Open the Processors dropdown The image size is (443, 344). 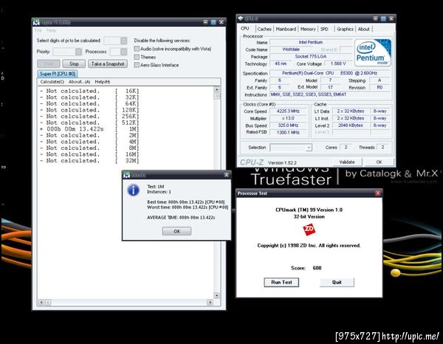pyautogui.click(x=124, y=52)
